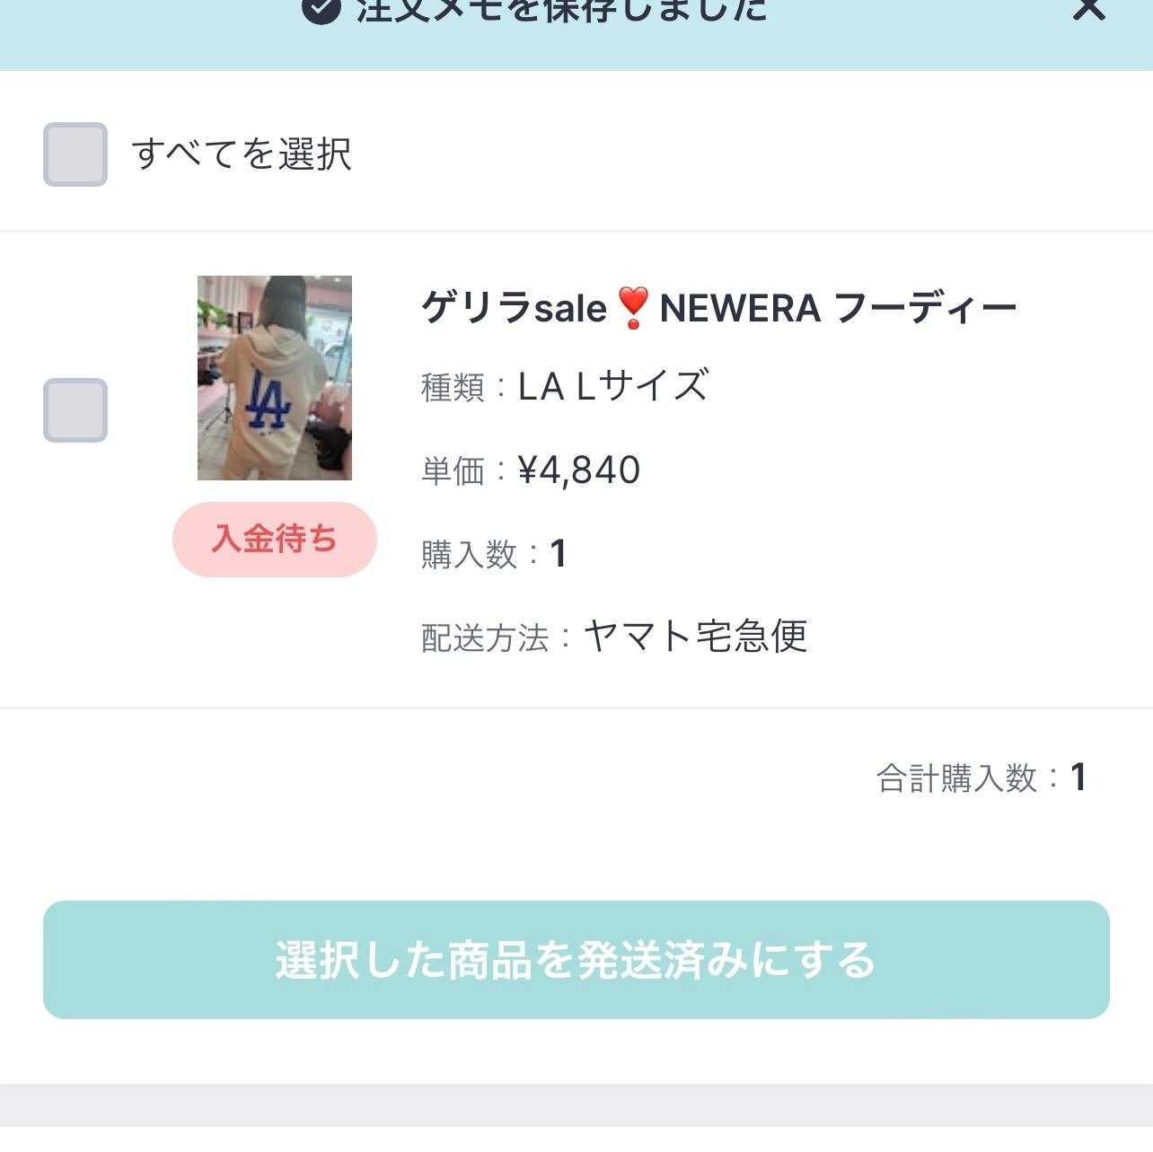The height and width of the screenshot is (1152, 1153).
Task: Click the blue LA logo in the photo
Action: tap(268, 400)
